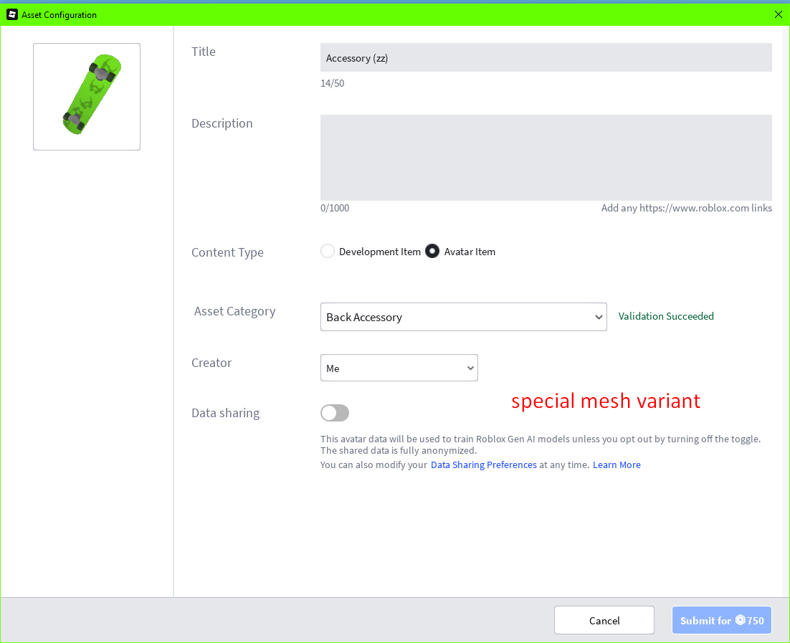Click the Validation Succeeded message
Screen dimensions: 790x643
point(665,316)
